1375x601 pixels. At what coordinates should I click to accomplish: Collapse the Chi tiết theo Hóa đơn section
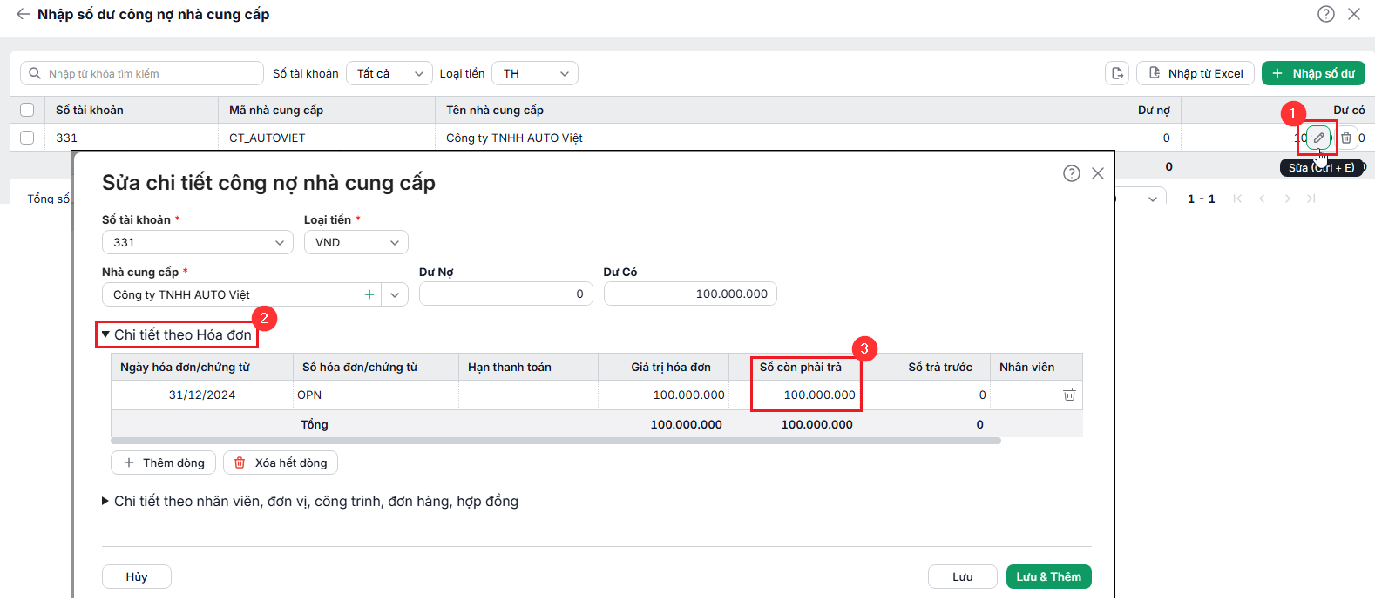[177, 334]
